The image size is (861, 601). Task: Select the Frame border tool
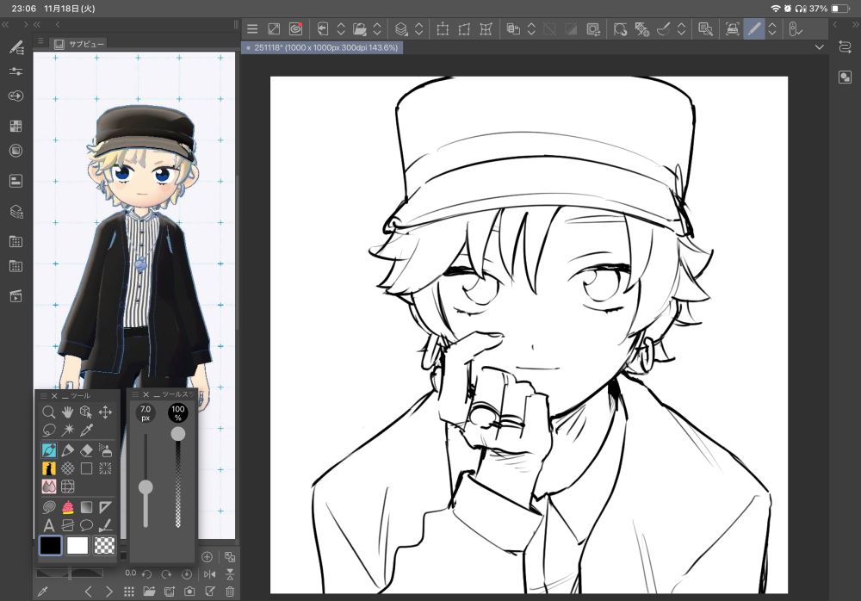(67, 526)
